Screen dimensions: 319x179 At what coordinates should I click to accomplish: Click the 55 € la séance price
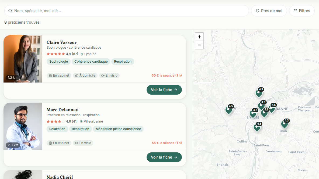click(x=167, y=143)
